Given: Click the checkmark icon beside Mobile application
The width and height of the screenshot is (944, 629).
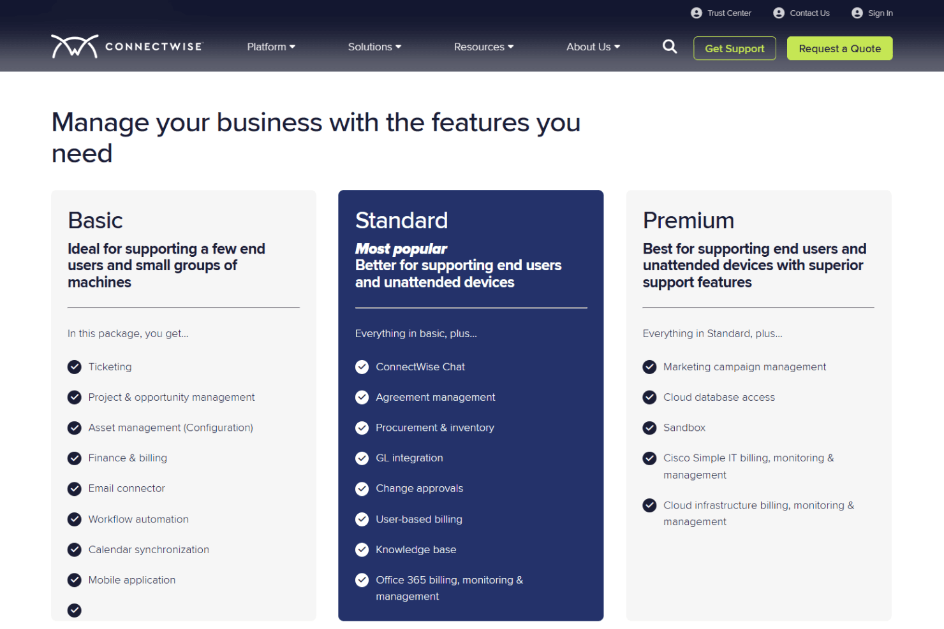Looking at the screenshot, I should (x=75, y=580).
